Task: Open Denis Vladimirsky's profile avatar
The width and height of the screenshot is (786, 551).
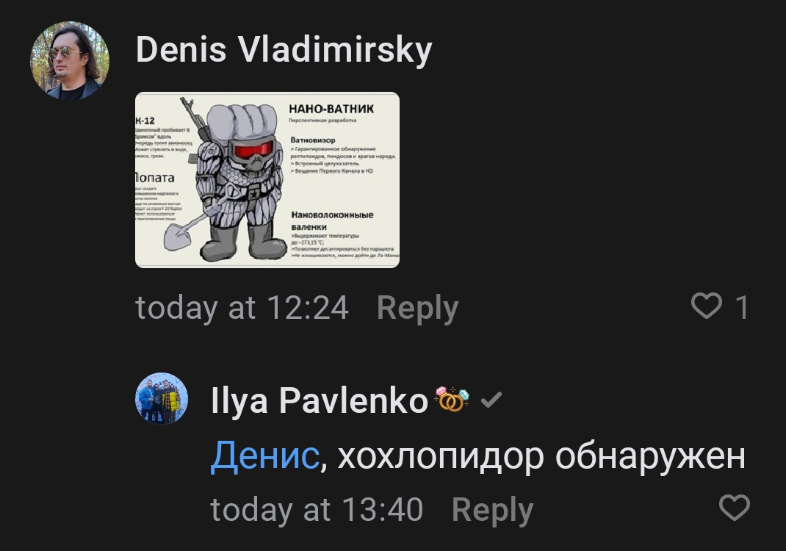Action: click(x=70, y=61)
